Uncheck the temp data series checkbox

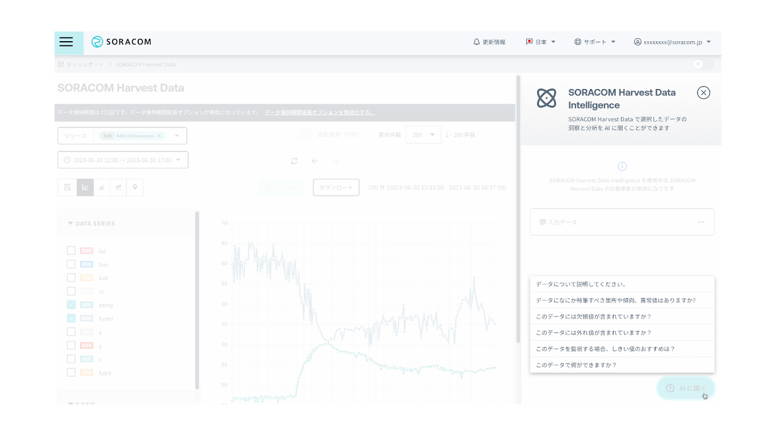click(x=72, y=305)
